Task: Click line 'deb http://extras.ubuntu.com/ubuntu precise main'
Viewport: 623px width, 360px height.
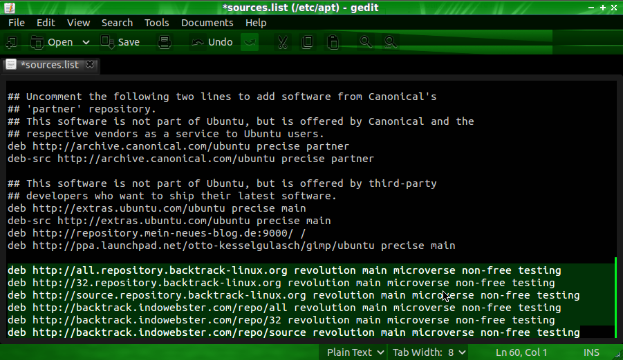Action: point(156,208)
